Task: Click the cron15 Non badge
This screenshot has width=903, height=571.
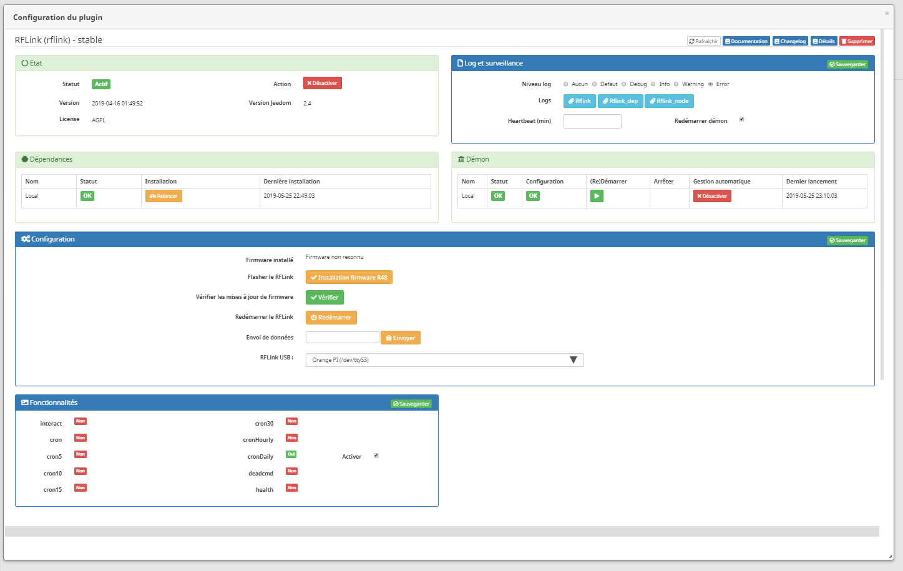Action: (81, 488)
